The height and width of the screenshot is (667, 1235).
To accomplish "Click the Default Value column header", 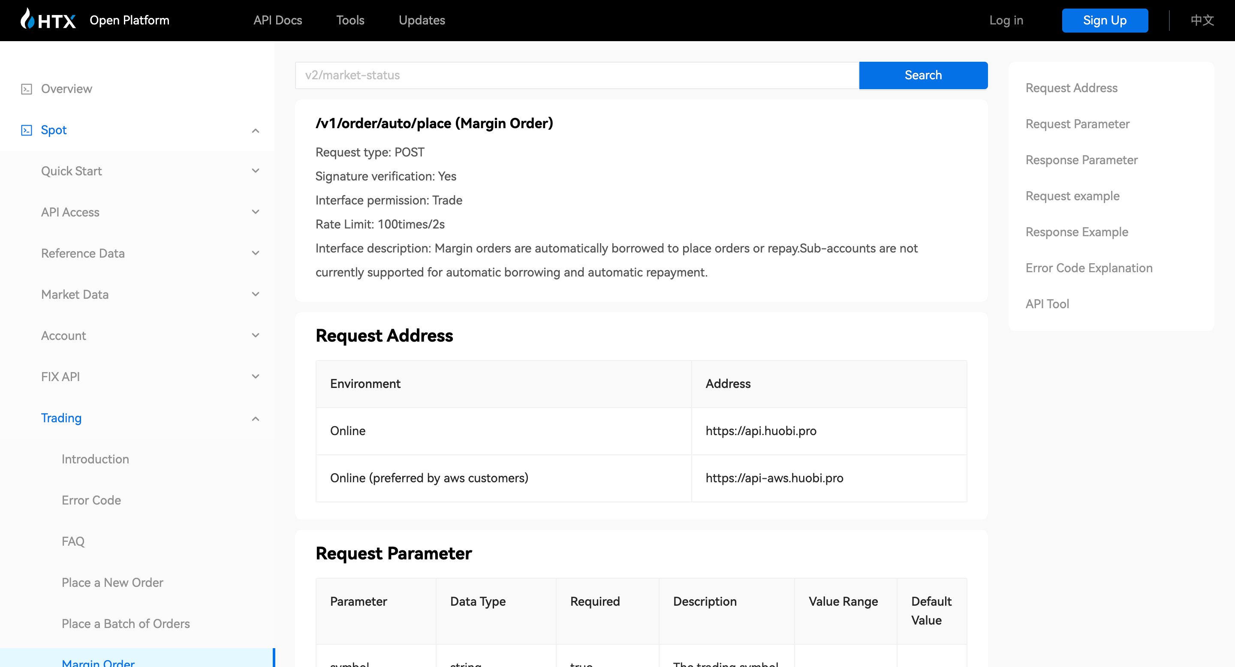I will pos(931,611).
